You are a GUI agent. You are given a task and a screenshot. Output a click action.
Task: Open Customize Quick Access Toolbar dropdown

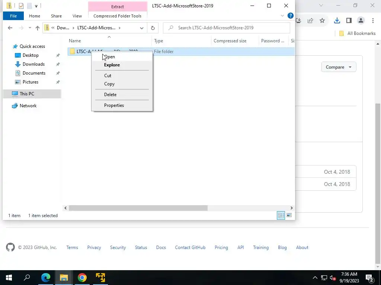pos(36,6)
